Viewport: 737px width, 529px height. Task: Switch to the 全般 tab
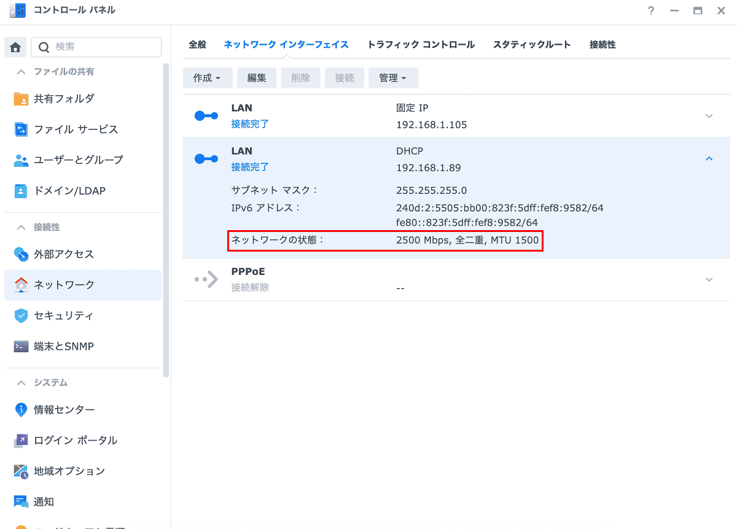(x=197, y=45)
